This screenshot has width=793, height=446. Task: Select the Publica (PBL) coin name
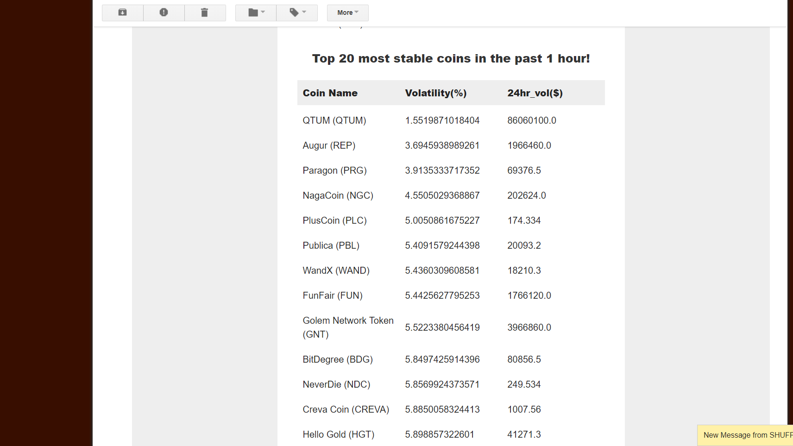point(331,245)
